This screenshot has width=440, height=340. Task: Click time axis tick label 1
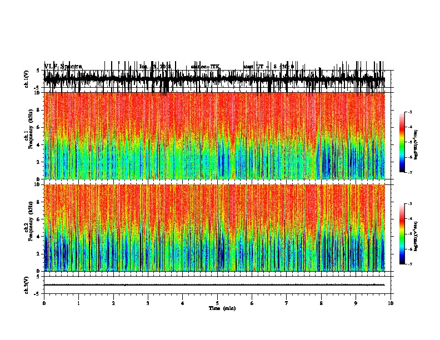(78, 303)
